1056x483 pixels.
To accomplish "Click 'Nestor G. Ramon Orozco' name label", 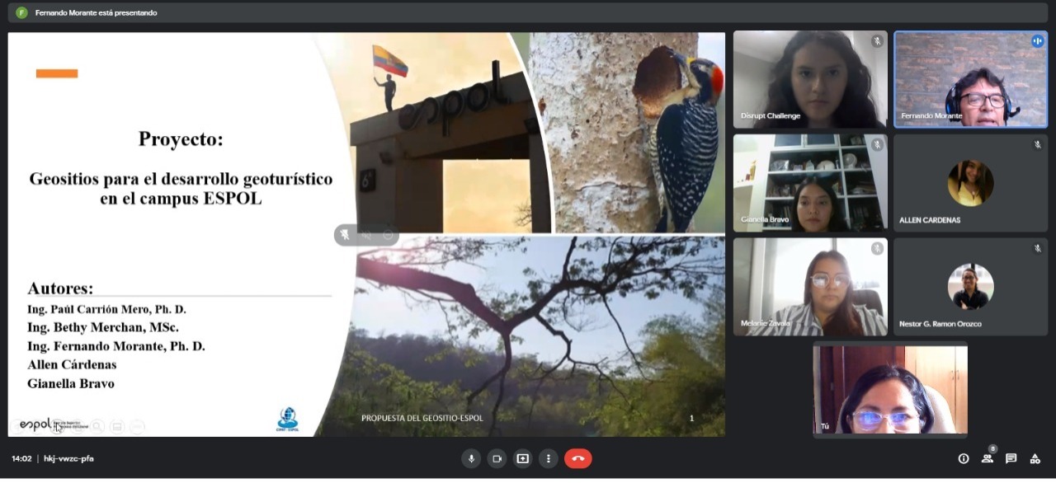I will click(x=940, y=324).
